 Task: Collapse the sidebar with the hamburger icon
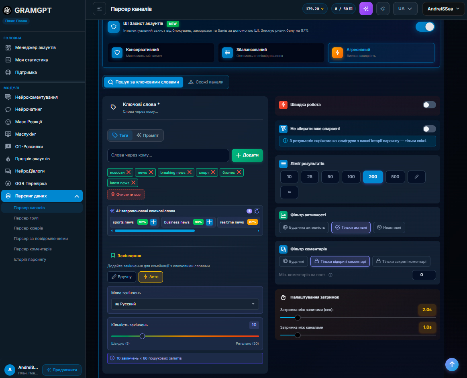pos(100,9)
